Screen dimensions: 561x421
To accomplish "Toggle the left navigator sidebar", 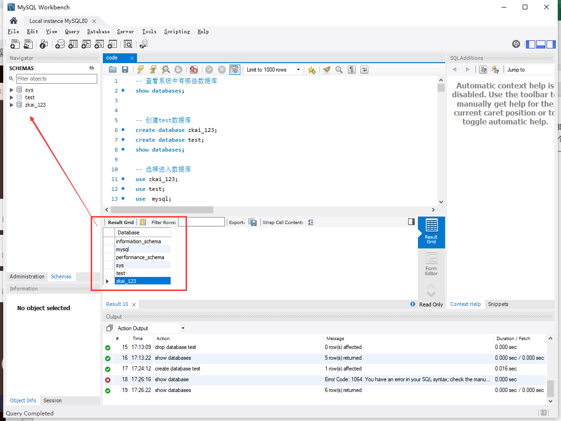I will coord(531,44).
